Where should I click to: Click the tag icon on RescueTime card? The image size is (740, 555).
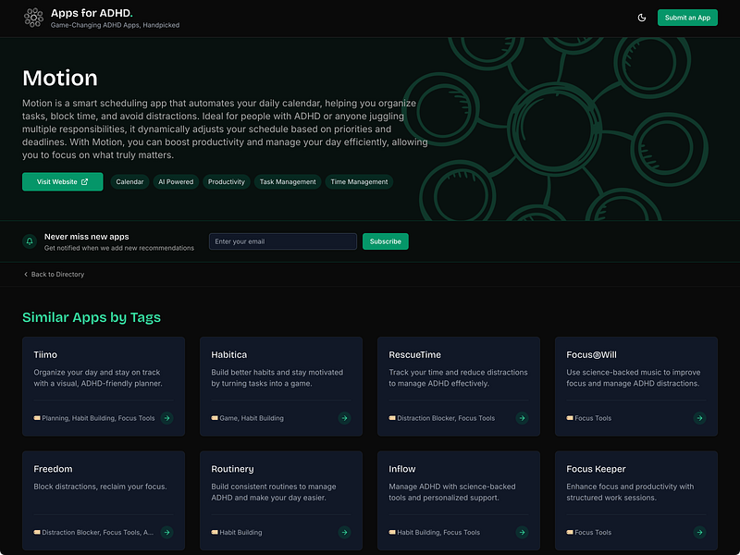pos(392,418)
